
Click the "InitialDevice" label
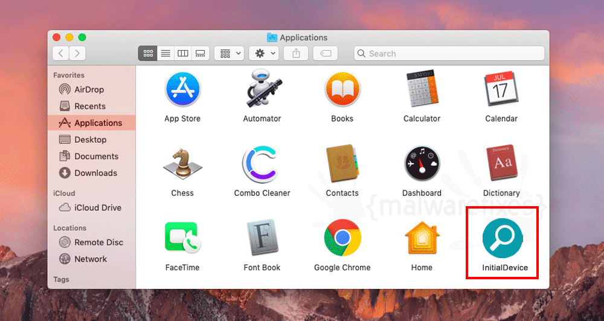pos(505,267)
